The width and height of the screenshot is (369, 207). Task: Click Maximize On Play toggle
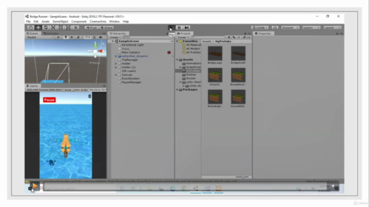(x=97, y=90)
